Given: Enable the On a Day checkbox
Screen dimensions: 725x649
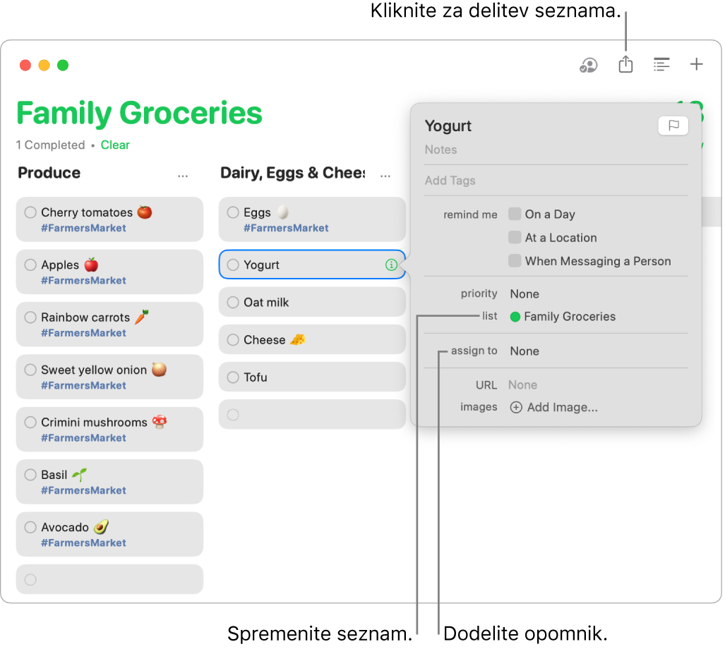Looking at the screenshot, I should coord(515,214).
